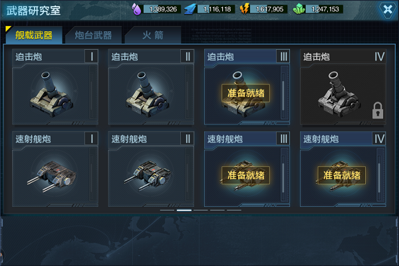Image resolution: width=399 pixels, height=266 pixels.
Task: Click the purple oil drop resource icon
Action: [136, 9]
